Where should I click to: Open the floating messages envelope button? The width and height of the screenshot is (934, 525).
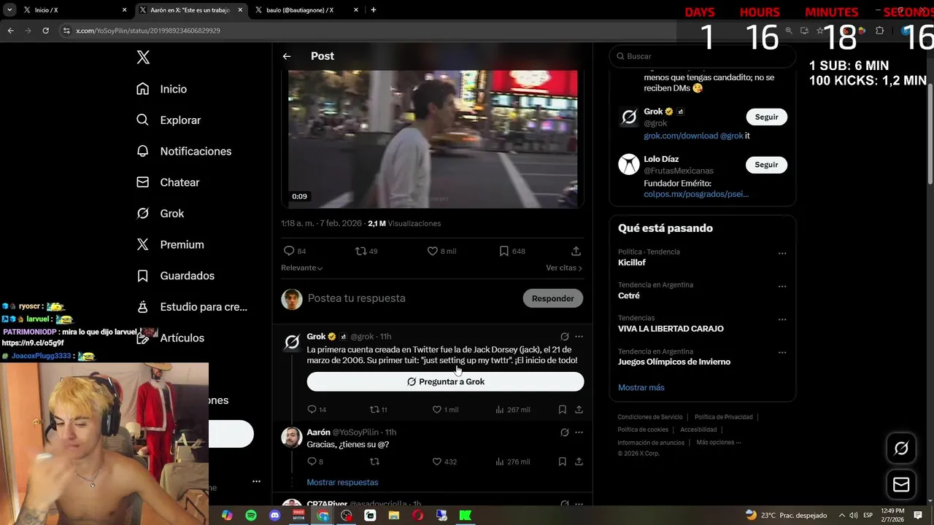tap(901, 485)
